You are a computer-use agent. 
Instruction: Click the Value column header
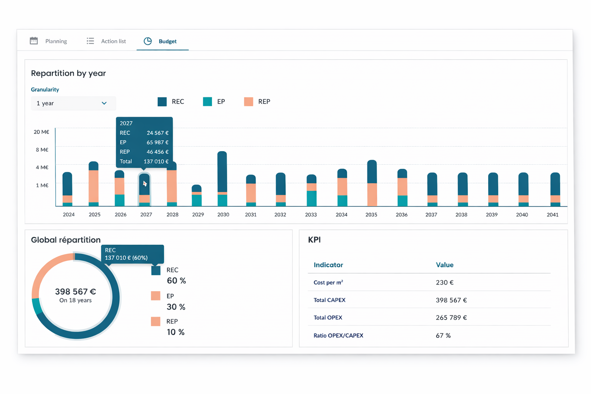coord(444,265)
